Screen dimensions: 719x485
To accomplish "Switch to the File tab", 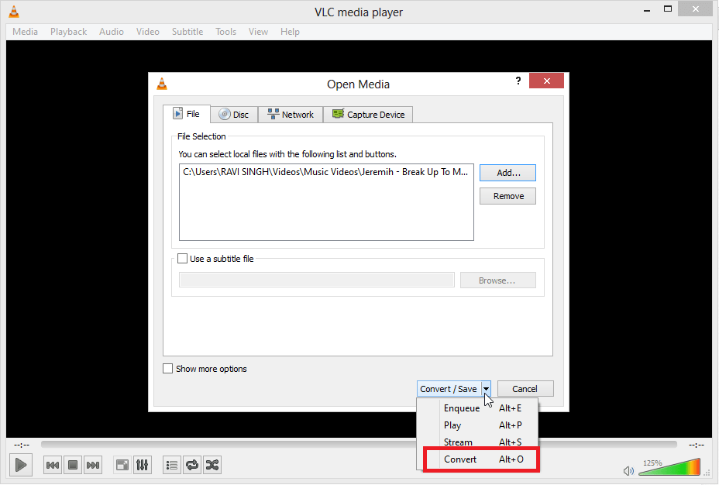I will coord(187,114).
